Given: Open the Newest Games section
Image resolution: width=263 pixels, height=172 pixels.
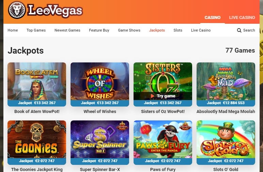Looking at the screenshot, I should click(x=67, y=30).
